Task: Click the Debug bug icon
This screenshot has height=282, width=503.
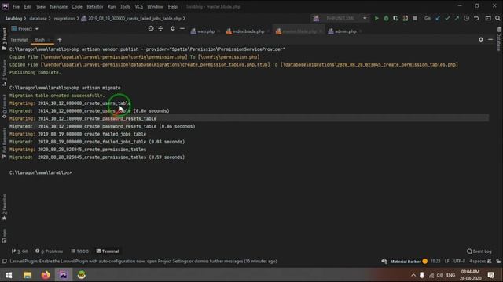Action: 386,18
